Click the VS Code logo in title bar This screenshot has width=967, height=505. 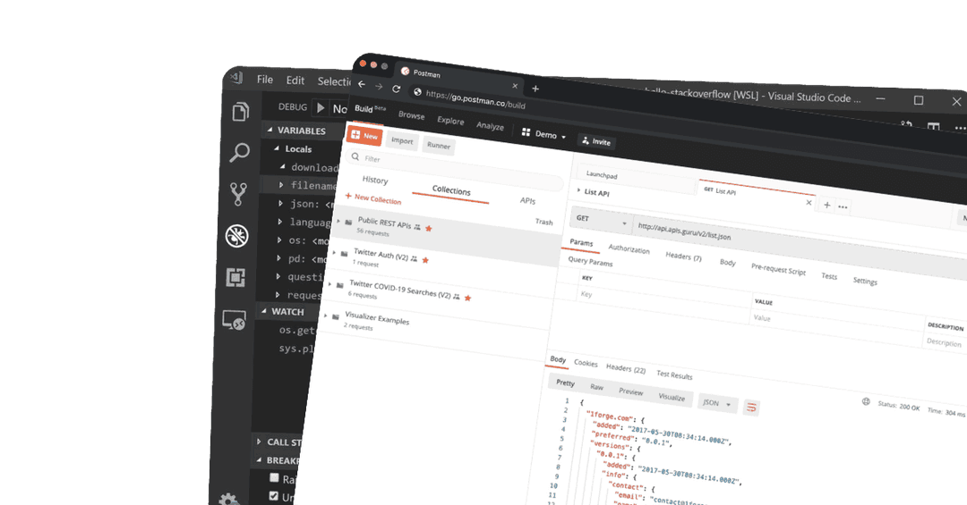(x=236, y=78)
